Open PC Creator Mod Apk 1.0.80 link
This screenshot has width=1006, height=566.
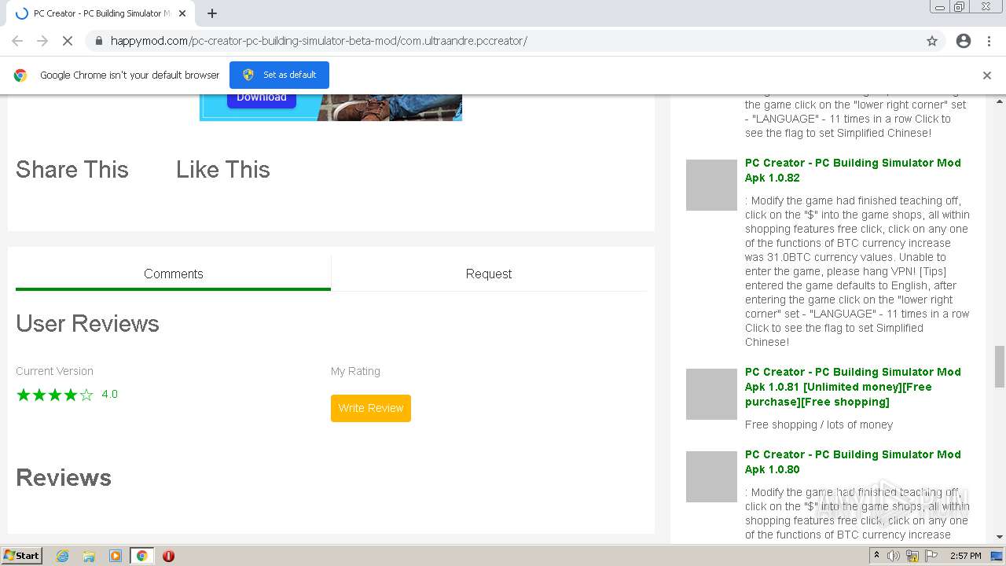(853, 461)
